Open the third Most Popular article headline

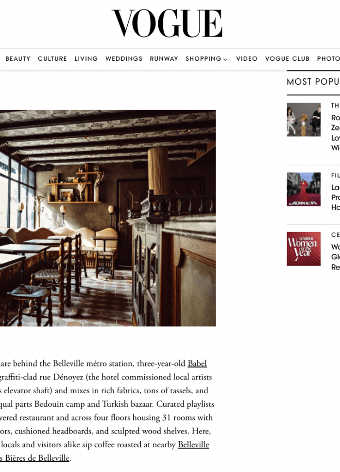pos(336,257)
